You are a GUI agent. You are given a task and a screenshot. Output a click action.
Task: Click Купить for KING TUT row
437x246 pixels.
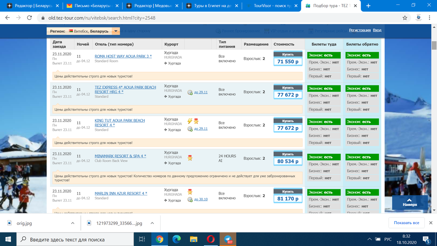[288, 121]
